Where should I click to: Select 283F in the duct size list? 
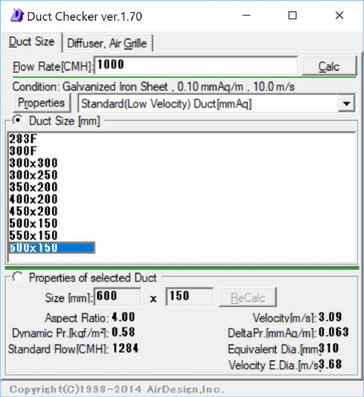[24, 139]
